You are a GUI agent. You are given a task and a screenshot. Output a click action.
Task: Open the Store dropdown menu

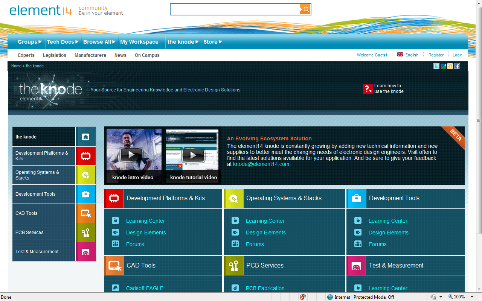click(x=213, y=42)
